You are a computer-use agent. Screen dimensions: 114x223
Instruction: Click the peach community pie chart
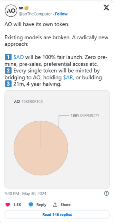[41, 148]
